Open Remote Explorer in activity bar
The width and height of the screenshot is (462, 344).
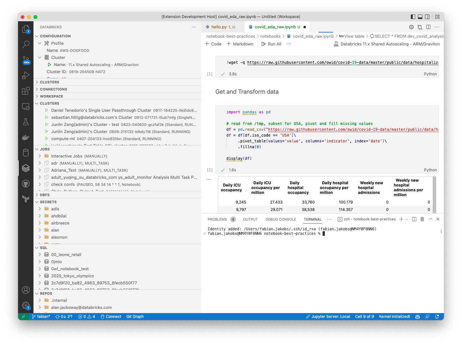pos(26,106)
